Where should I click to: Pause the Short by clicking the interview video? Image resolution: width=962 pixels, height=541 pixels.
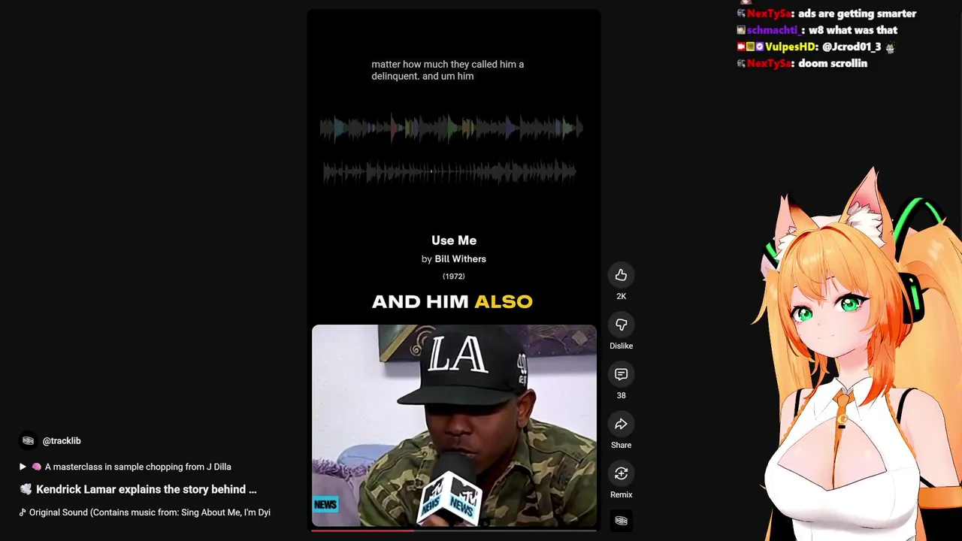[x=454, y=425]
